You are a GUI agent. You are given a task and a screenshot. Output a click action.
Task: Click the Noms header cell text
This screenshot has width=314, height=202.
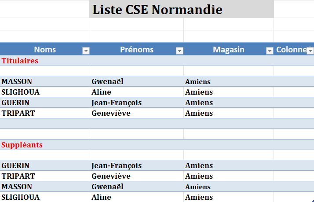click(x=45, y=50)
